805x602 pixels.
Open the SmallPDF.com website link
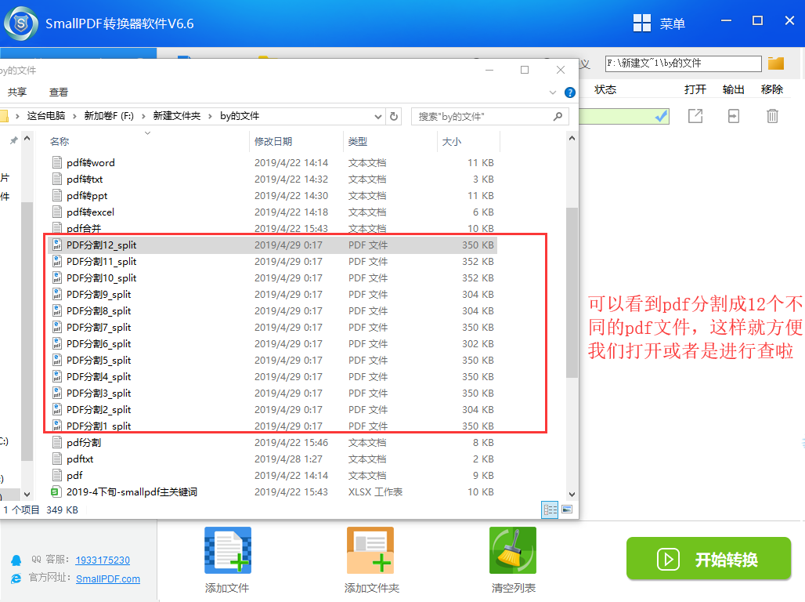(108, 578)
